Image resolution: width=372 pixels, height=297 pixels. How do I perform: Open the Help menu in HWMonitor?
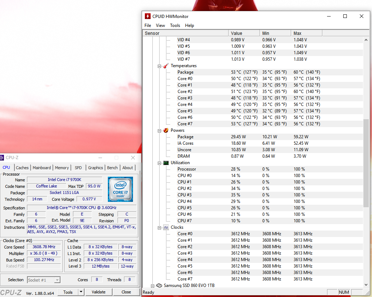click(189, 25)
